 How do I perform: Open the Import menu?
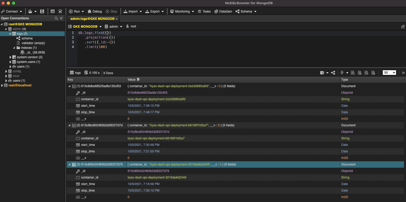coord(133,11)
